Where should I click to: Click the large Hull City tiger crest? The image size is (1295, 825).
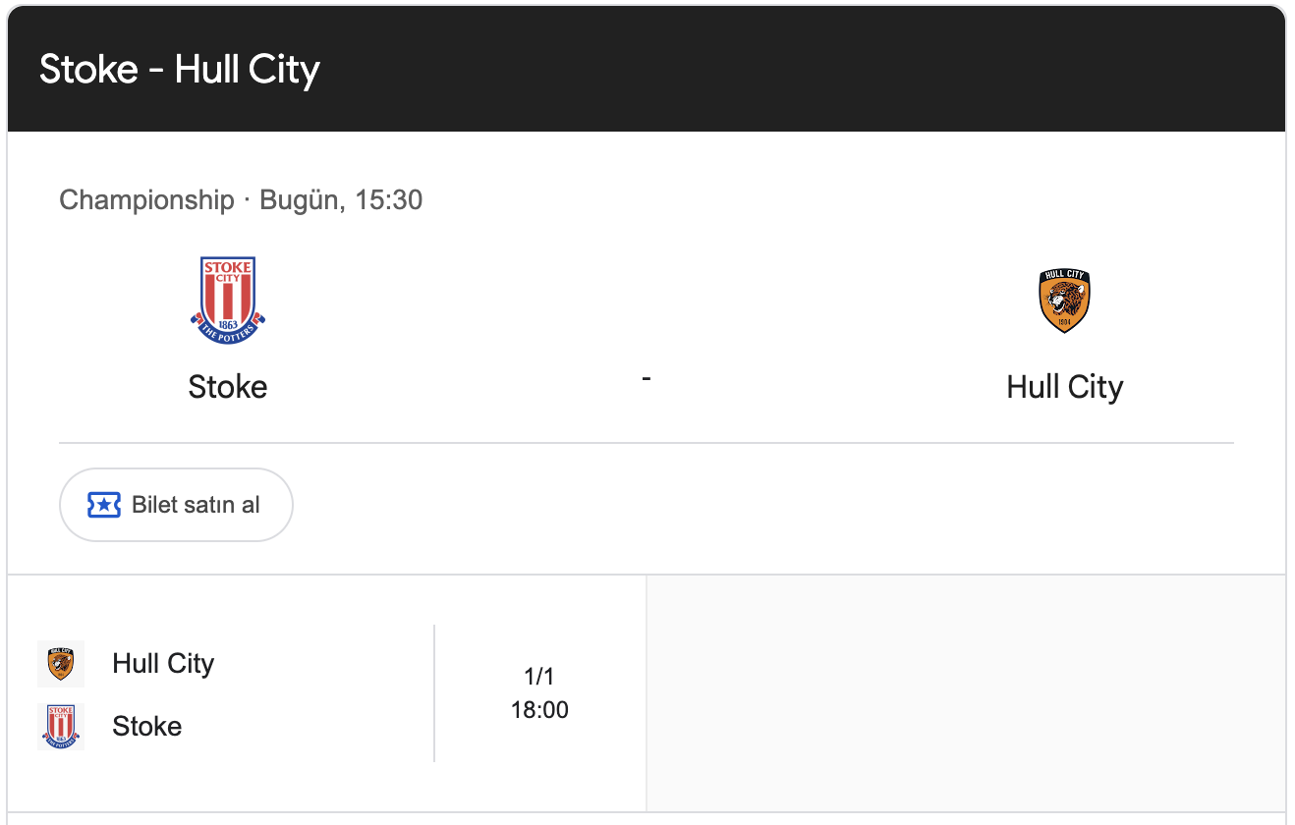1064,302
